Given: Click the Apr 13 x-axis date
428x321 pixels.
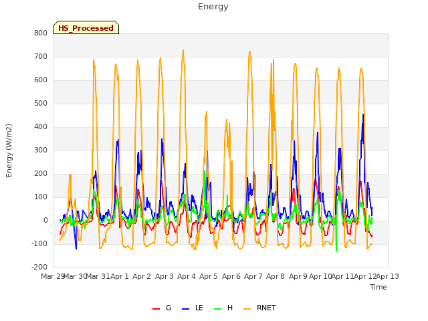Looking at the screenshot, I should coord(388,276).
